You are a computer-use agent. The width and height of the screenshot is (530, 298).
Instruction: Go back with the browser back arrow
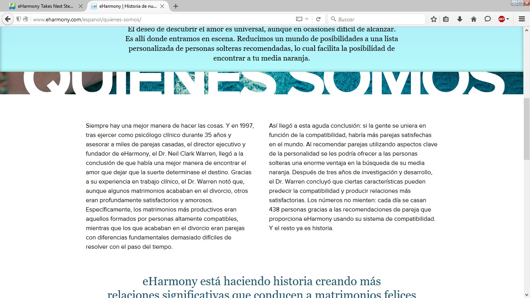(7, 19)
